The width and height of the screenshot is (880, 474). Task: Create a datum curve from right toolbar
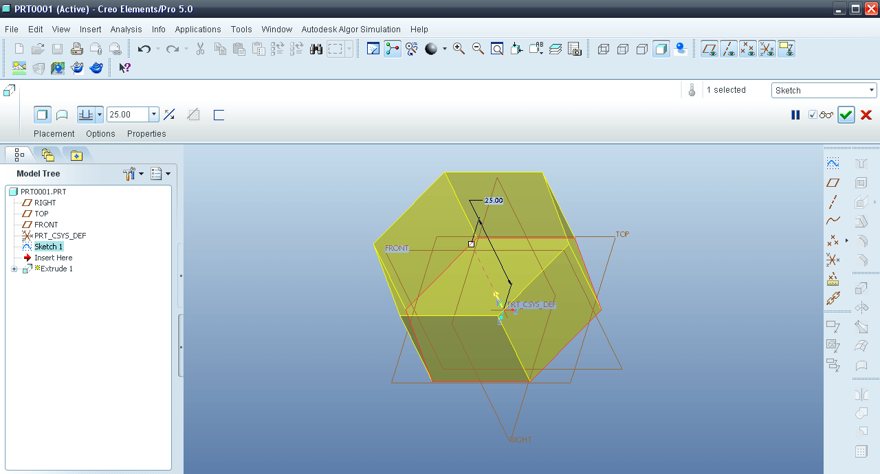click(833, 221)
